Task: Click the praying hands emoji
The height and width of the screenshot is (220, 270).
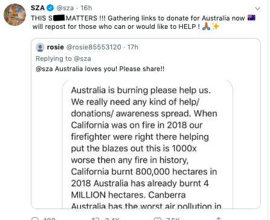Action: [x=206, y=27]
